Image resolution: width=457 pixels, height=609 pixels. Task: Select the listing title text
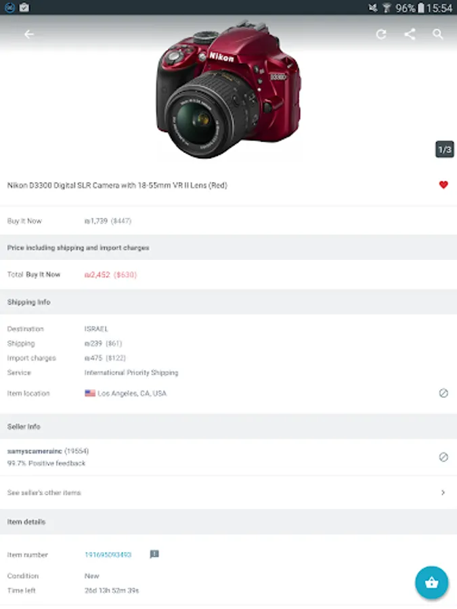[x=117, y=185]
